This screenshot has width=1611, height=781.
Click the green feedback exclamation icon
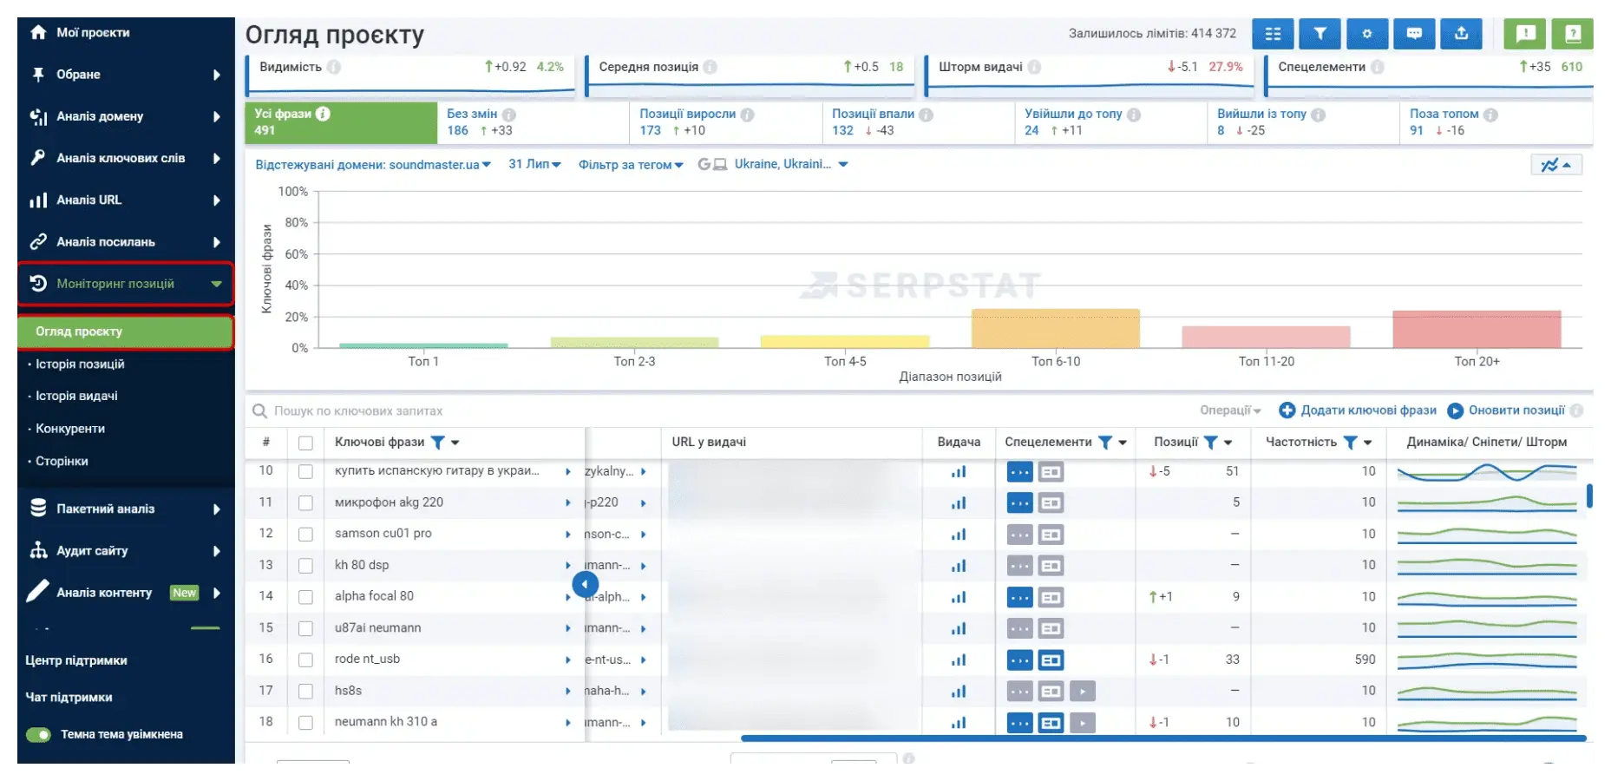tap(1525, 34)
